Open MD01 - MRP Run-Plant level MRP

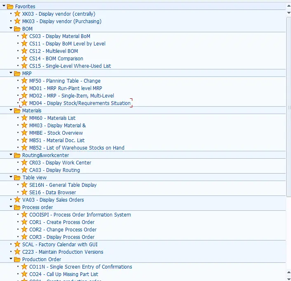pyautogui.click(x=65, y=88)
